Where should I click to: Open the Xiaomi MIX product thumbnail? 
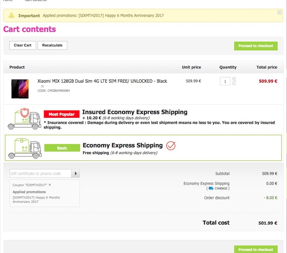[20, 89]
